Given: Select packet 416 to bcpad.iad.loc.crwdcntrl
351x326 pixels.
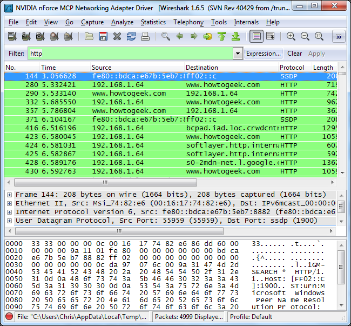Looking at the screenshot, I should [x=171, y=128].
